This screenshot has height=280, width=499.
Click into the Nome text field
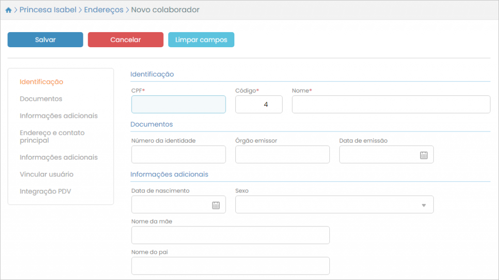tap(391, 104)
